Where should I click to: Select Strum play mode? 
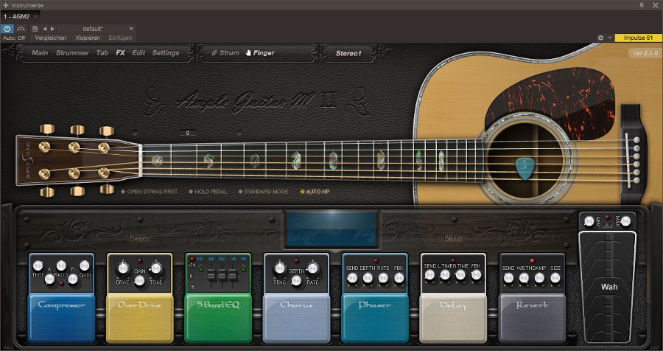tap(225, 53)
